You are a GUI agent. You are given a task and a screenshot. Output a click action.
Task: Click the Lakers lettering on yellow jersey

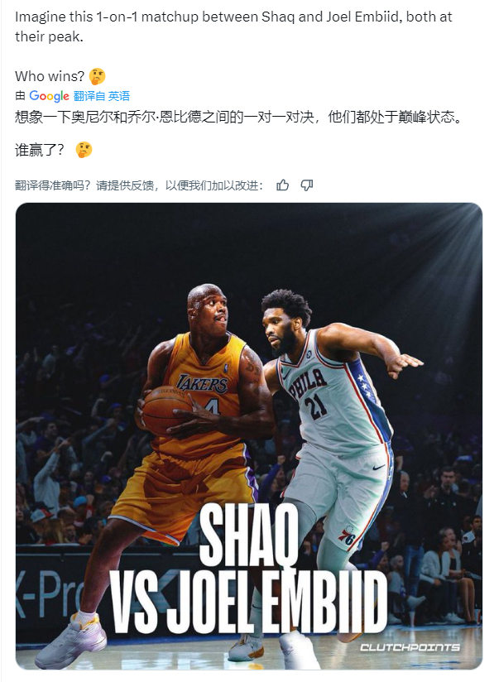[x=202, y=383]
